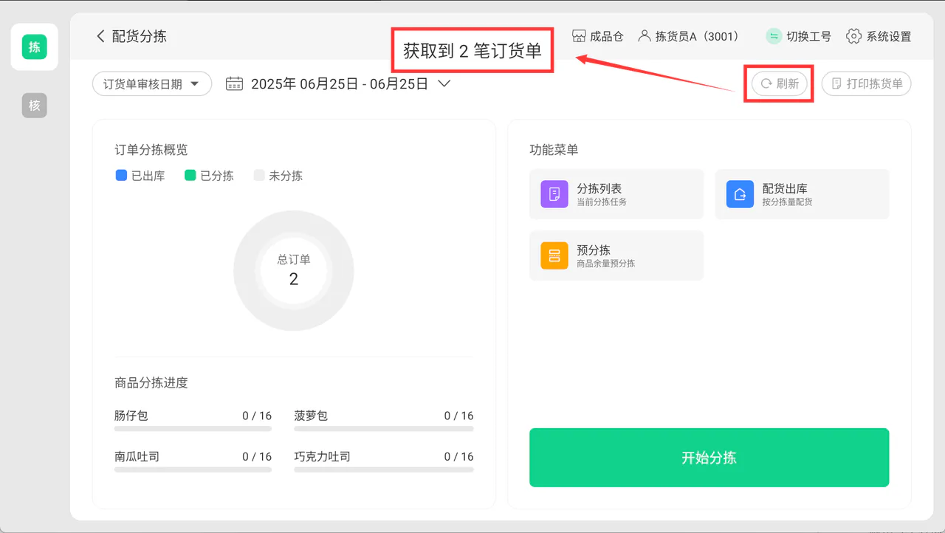The image size is (945, 533).
Task: Click the 功能菜单 heading
Action: [554, 150]
